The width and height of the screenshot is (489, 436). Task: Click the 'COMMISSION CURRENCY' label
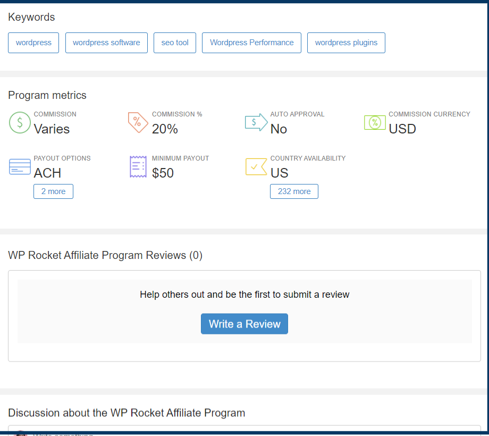coord(429,114)
